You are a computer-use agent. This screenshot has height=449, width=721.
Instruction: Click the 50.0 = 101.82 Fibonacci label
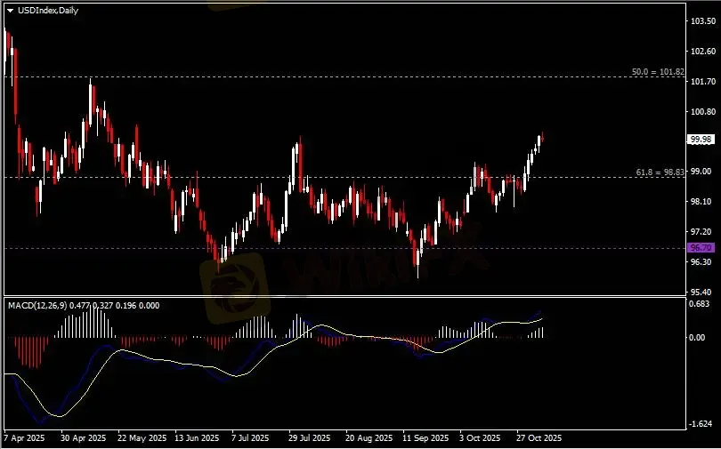click(x=658, y=71)
